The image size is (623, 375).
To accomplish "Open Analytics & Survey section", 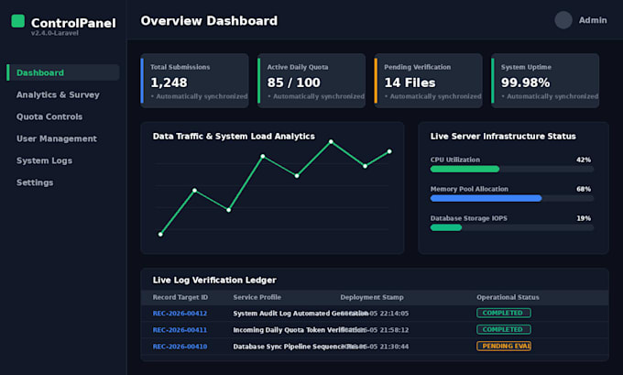I will coord(58,94).
